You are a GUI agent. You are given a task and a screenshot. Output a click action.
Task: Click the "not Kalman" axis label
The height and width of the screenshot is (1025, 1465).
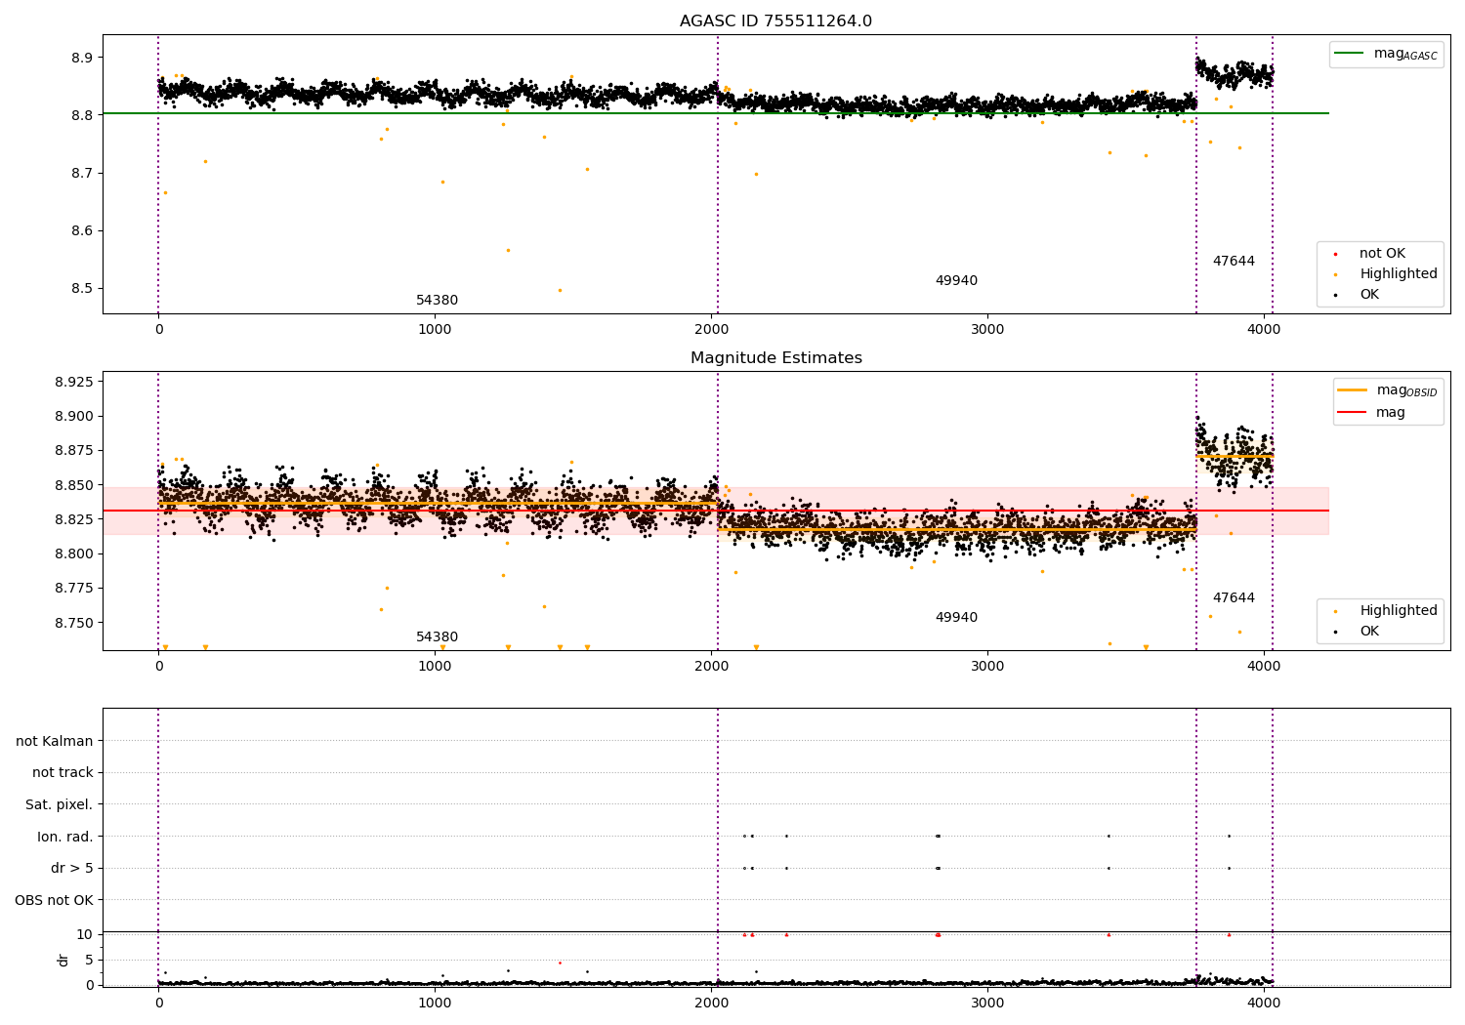55,742
